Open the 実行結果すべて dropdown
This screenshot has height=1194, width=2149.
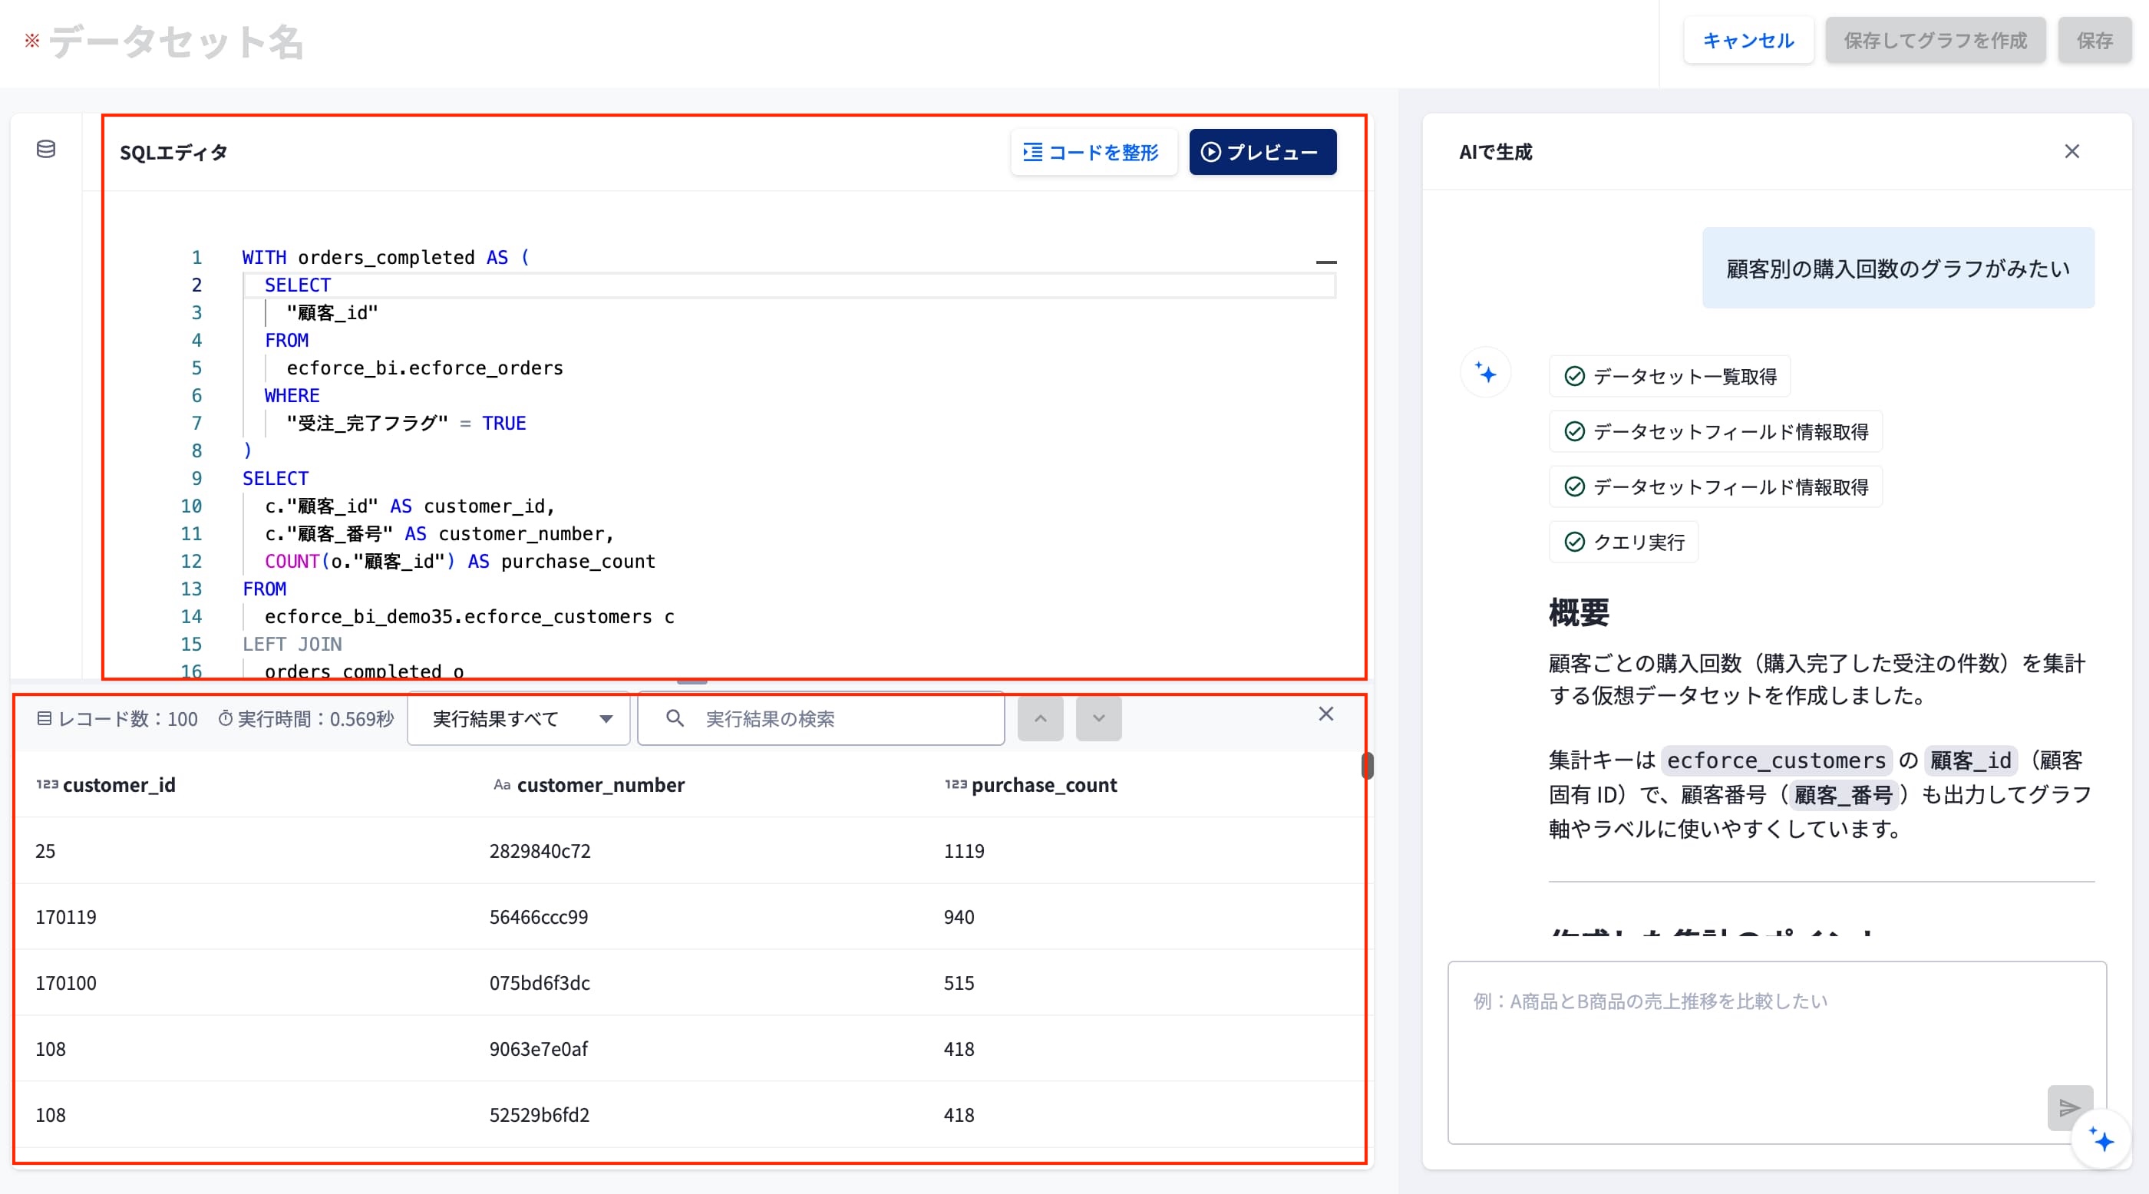[518, 719]
